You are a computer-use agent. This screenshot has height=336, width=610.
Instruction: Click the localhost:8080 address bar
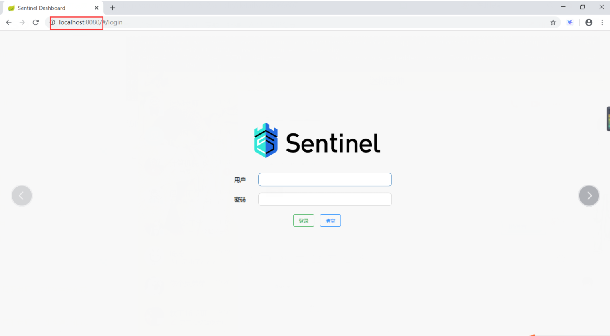[x=241, y=22]
